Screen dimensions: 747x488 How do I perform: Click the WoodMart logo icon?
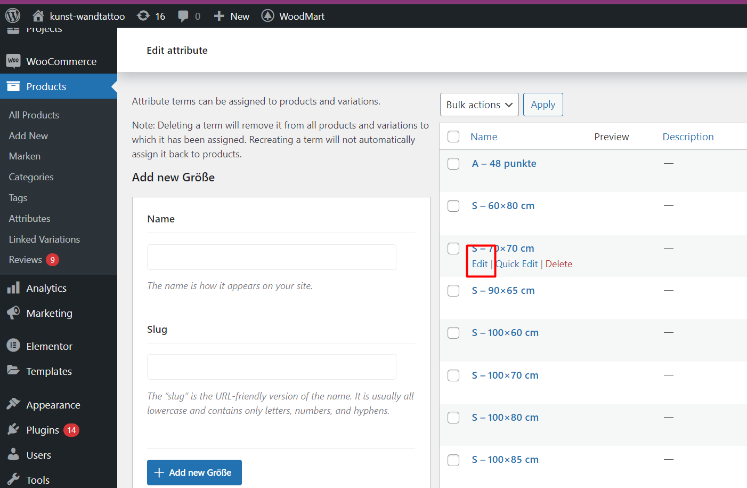tap(267, 16)
